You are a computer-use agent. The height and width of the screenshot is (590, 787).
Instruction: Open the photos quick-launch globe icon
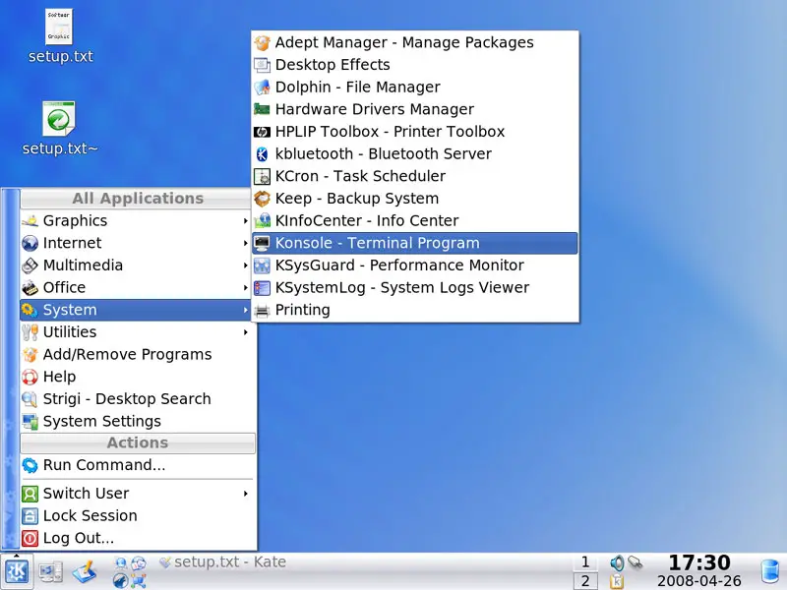[139, 562]
